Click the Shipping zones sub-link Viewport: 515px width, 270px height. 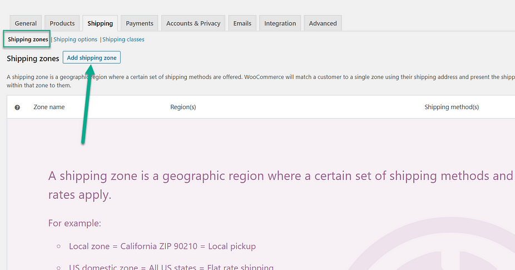coord(28,40)
